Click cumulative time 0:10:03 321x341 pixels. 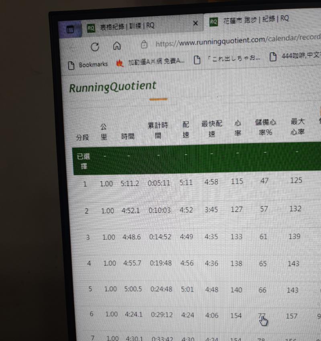(160, 210)
